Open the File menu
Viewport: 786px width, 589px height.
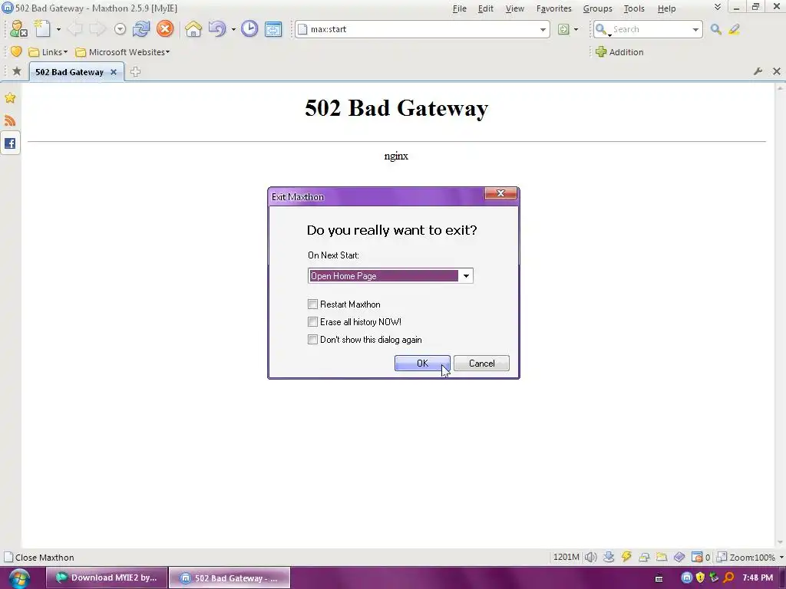[459, 8]
